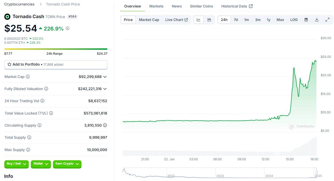Go to Cryptocurrencies breadcrumb link

point(19,4)
